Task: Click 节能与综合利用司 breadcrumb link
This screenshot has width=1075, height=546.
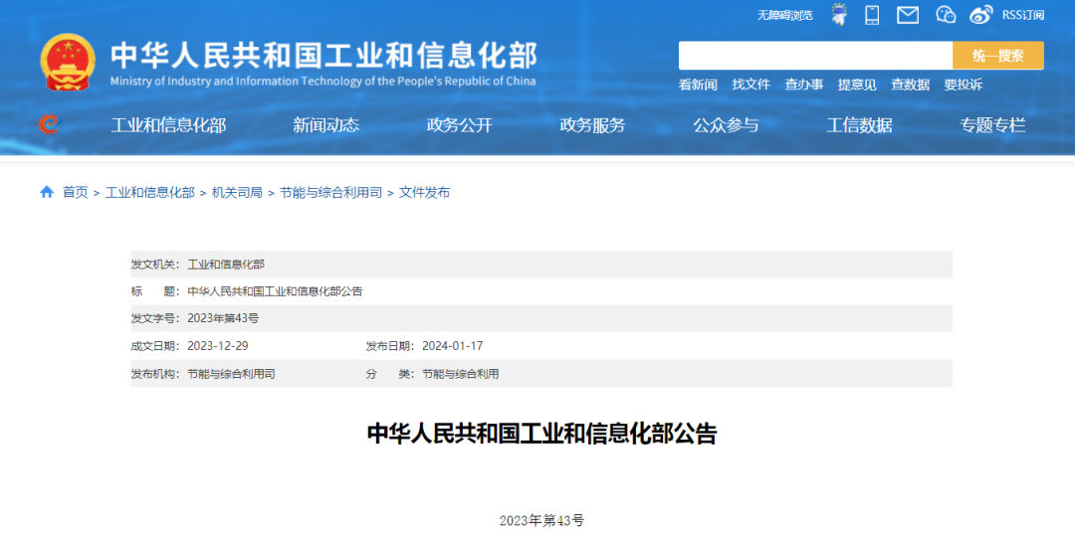Action: click(x=331, y=193)
